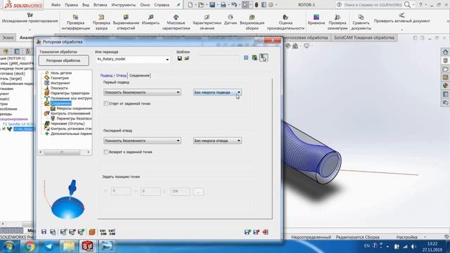Switch to the Подвод / Отвод tab
This screenshot has height=253, width=450.
(113, 75)
